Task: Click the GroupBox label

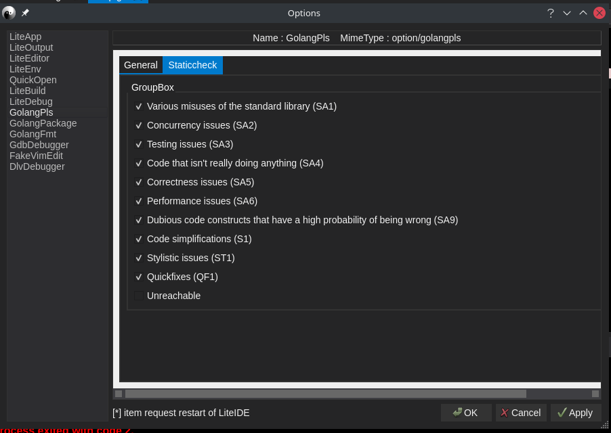Action: point(152,87)
